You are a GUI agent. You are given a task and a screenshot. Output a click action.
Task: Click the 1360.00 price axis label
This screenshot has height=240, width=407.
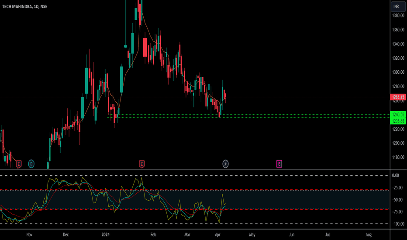398,30
